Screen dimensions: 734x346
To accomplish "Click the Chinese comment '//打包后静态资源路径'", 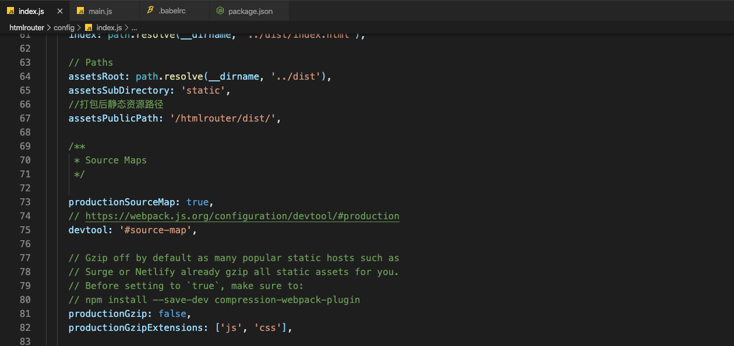I will coord(116,104).
